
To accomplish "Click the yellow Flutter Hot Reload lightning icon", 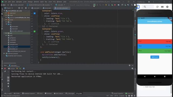I will point(106,5).
